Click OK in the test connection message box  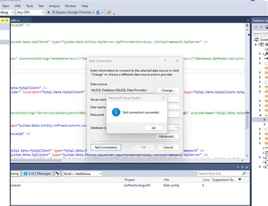coord(154,128)
